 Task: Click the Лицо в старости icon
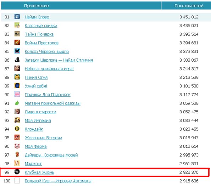pos(17,111)
